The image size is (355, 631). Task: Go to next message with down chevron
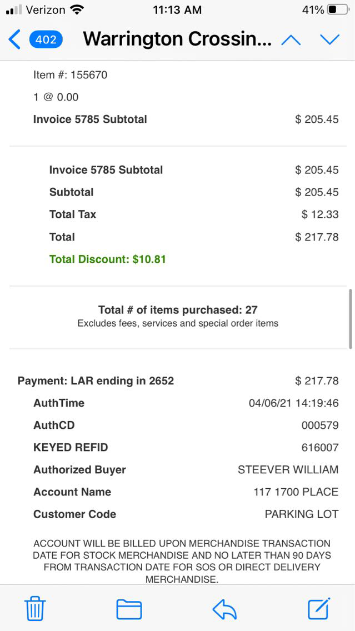pyautogui.click(x=329, y=39)
